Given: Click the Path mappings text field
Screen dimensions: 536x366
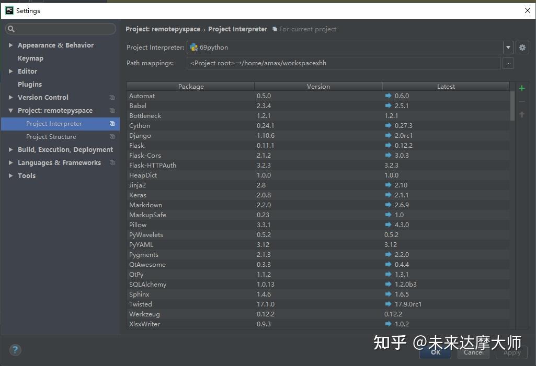Looking at the screenshot, I should tap(344, 63).
